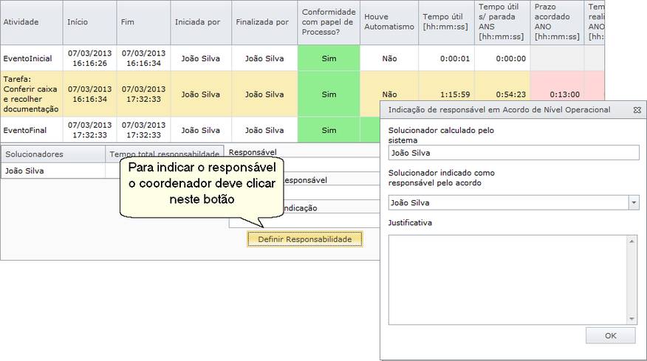Click Justificativa scrollbar up arrow
This screenshot has height=361, width=647.
click(631, 241)
